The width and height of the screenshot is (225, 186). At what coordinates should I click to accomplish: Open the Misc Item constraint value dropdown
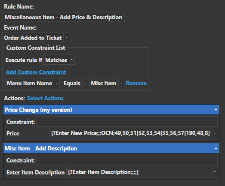pos(121,83)
